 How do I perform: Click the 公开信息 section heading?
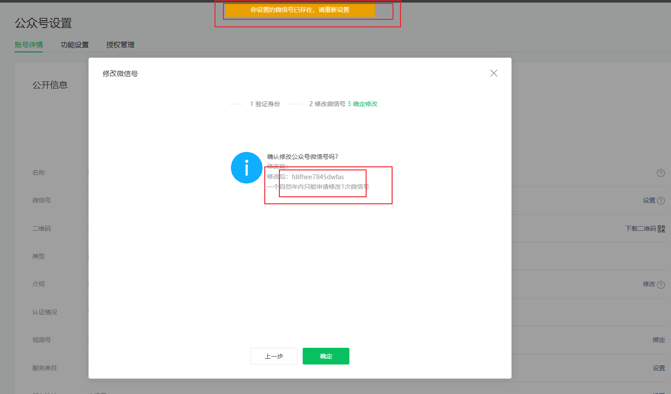(x=50, y=85)
